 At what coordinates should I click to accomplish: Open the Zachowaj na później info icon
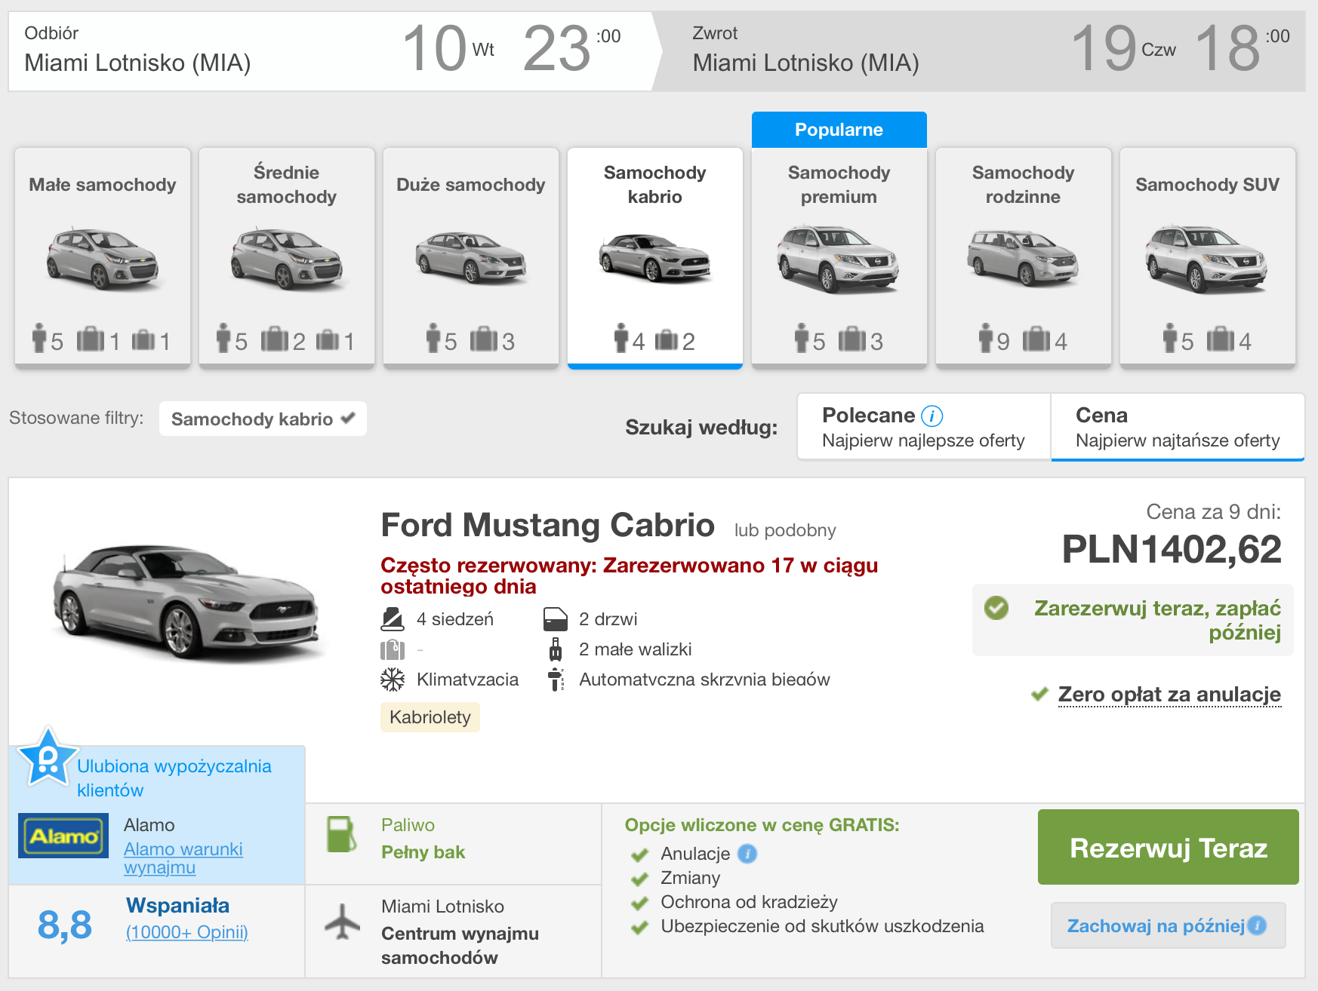coord(1257,925)
